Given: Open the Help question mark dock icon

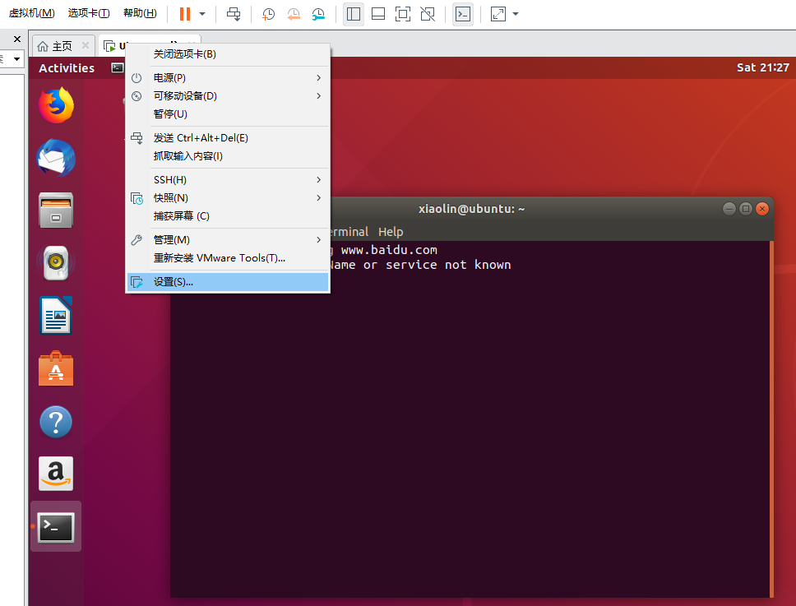Looking at the screenshot, I should point(56,421).
